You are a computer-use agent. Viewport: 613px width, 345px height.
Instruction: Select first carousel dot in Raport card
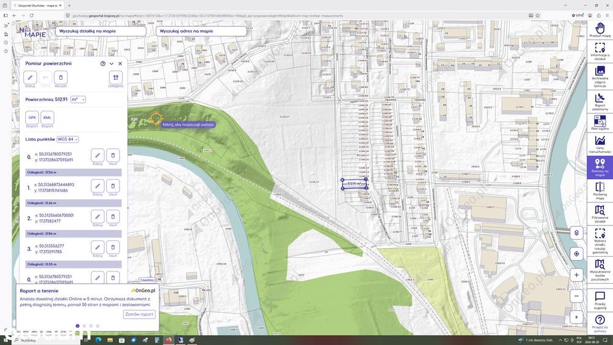pyautogui.click(x=77, y=325)
